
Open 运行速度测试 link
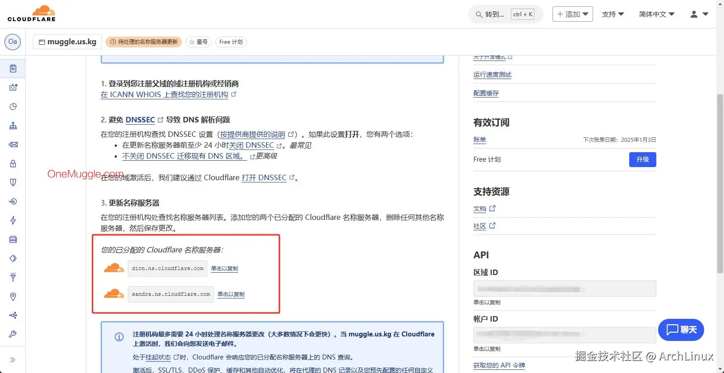[492, 75]
